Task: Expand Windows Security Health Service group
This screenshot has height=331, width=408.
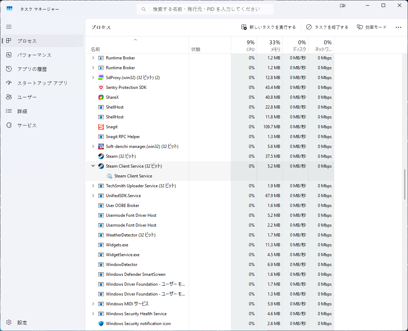Action: [x=93, y=314]
